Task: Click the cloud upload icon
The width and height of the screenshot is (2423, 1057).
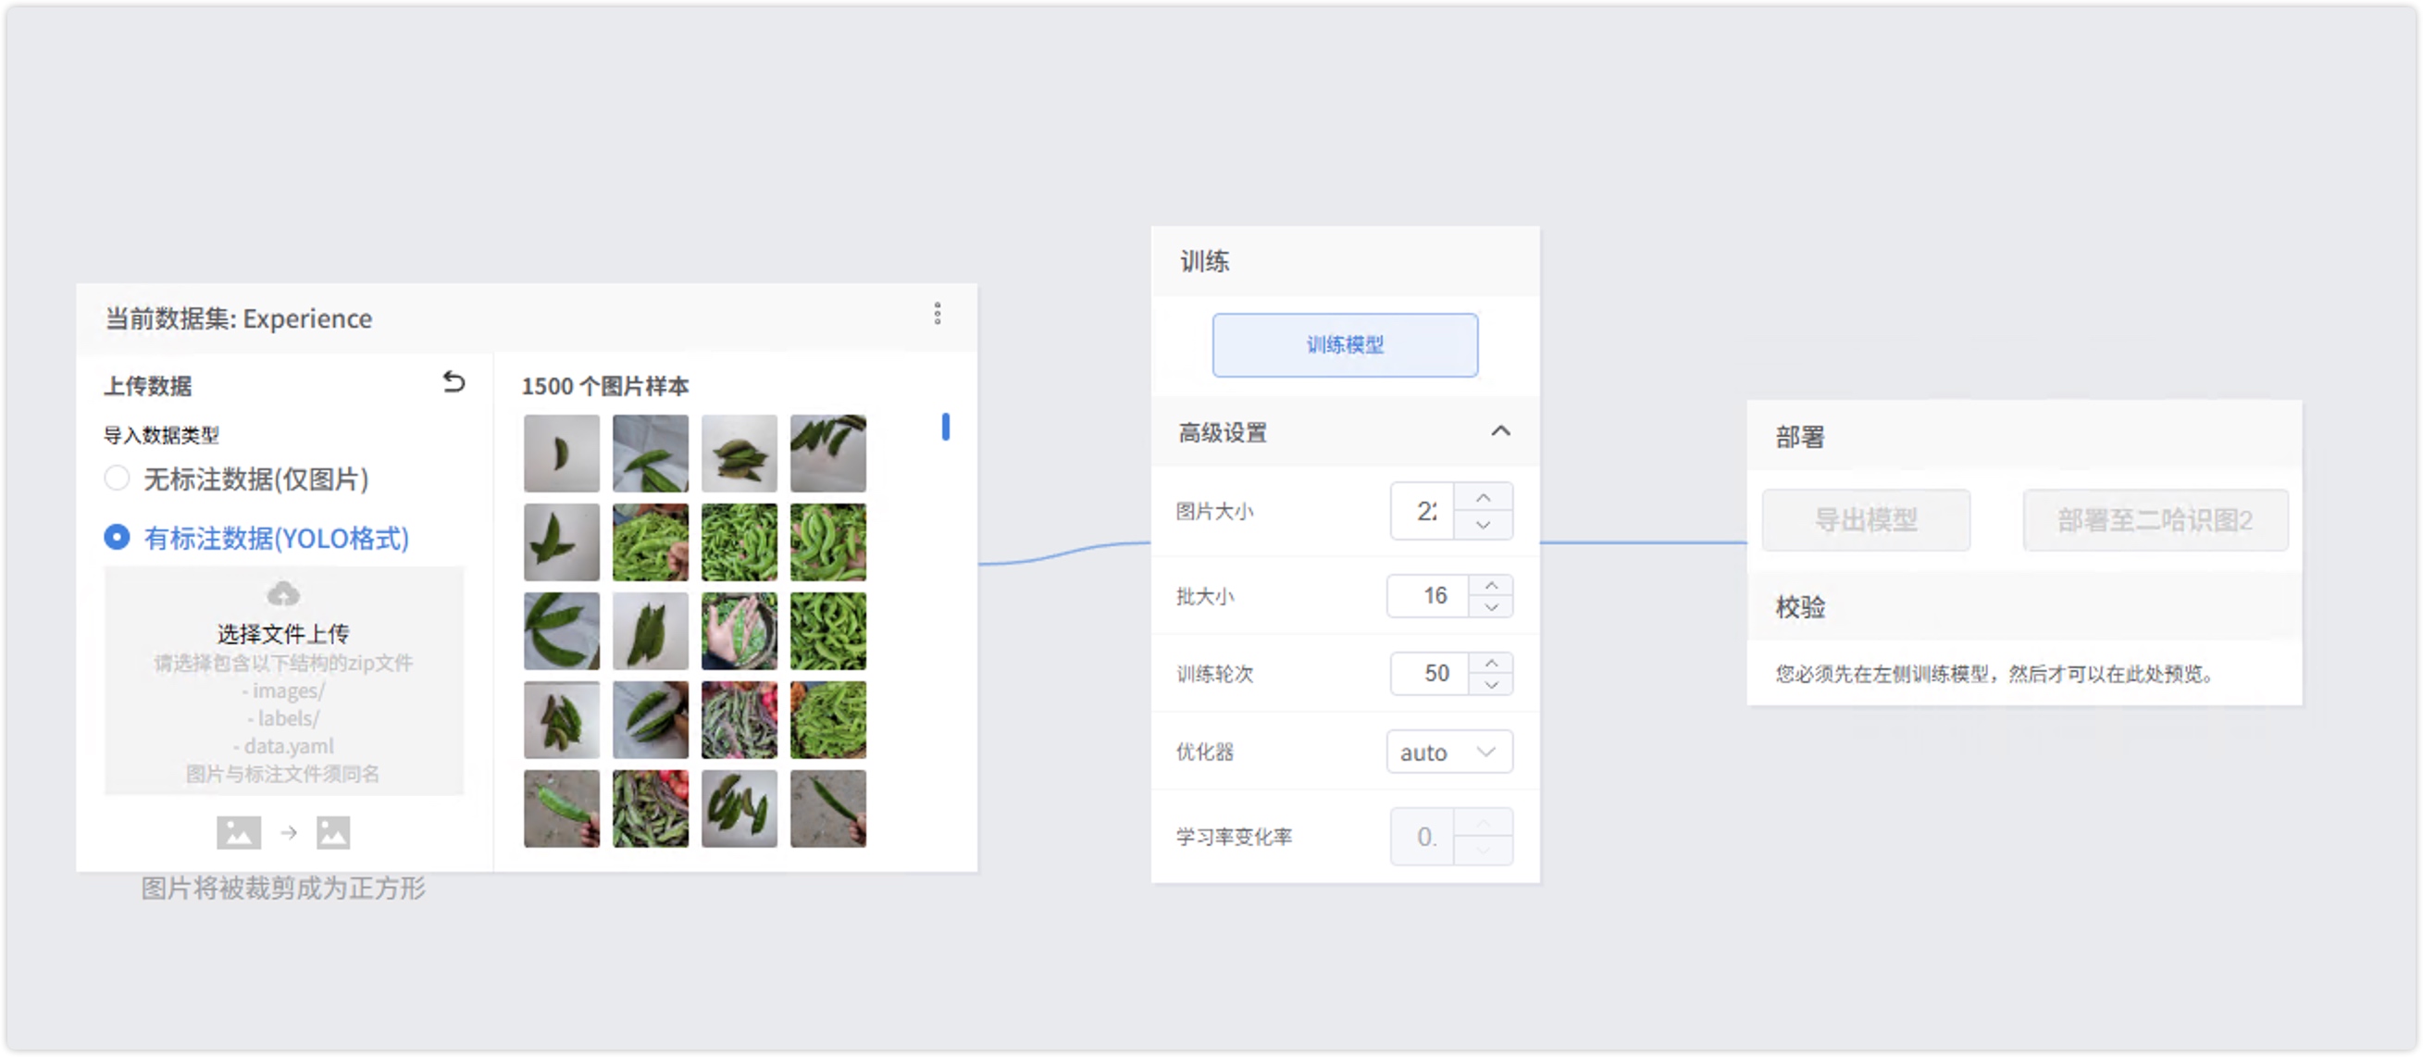Action: [x=283, y=594]
